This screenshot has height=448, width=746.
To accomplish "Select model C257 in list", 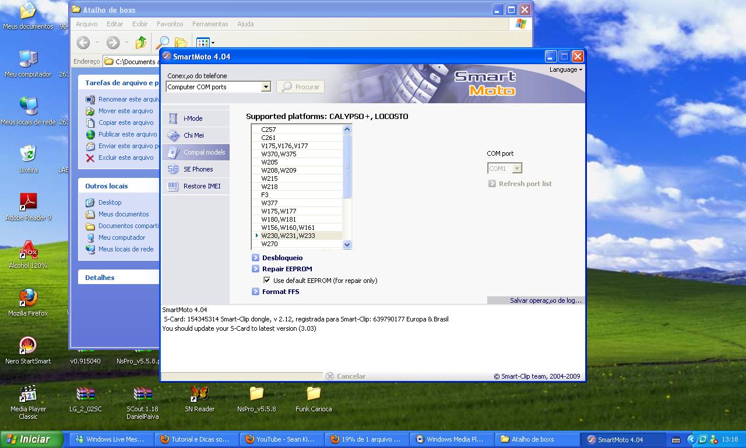I will click(x=297, y=129).
